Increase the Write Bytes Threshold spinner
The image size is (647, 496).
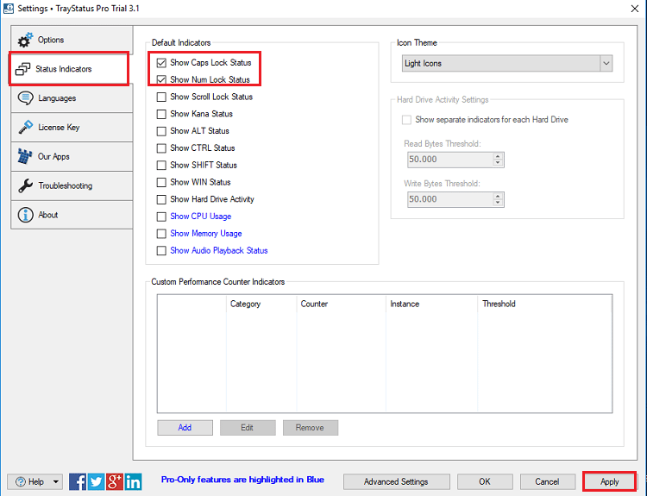tap(498, 196)
